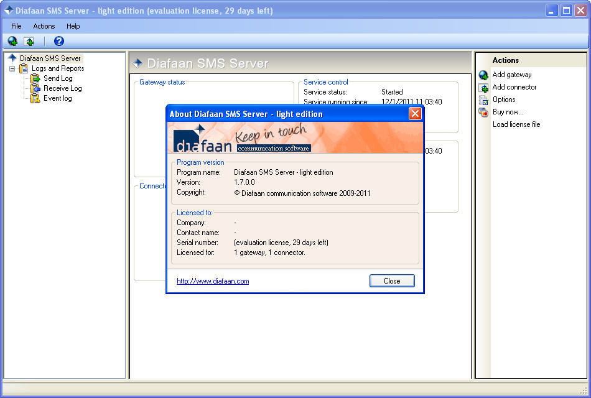Click the Add gateway toolbar icon

click(x=12, y=40)
